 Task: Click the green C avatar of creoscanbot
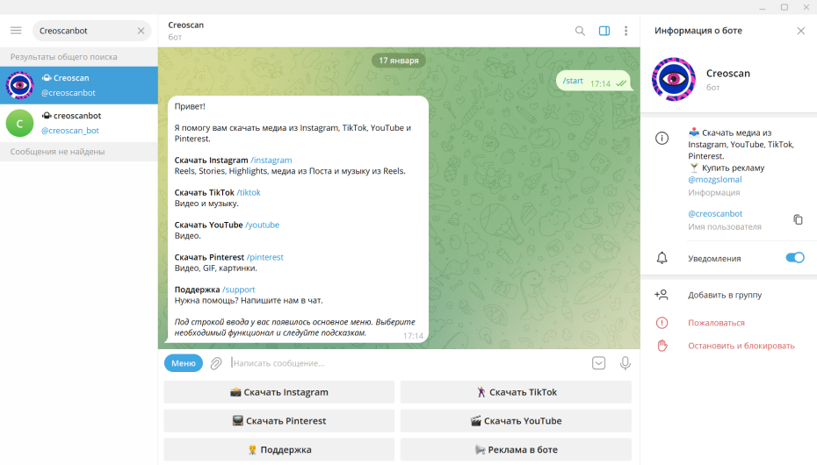[x=20, y=124]
